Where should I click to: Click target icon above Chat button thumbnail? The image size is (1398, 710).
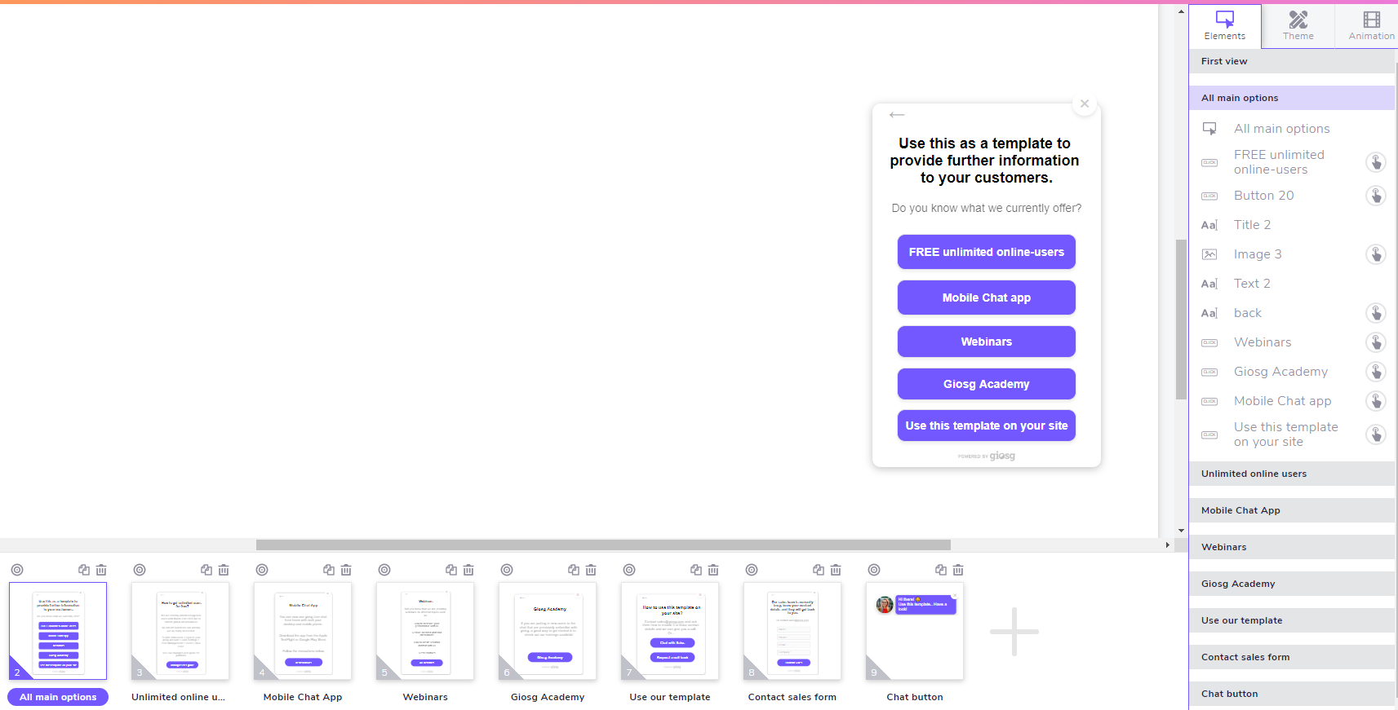pyautogui.click(x=874, y=570)
